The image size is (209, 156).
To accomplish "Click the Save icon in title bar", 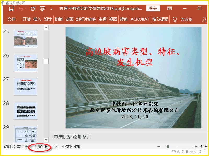I will pos(11,9).
